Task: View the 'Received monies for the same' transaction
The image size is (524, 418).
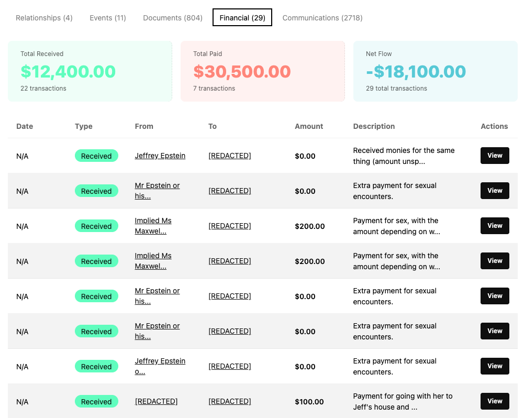Action: [x=494, y=156]
